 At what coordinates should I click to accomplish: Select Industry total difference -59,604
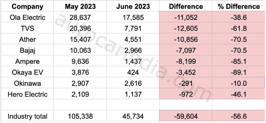pyautogui.click(x=186, y=116)
